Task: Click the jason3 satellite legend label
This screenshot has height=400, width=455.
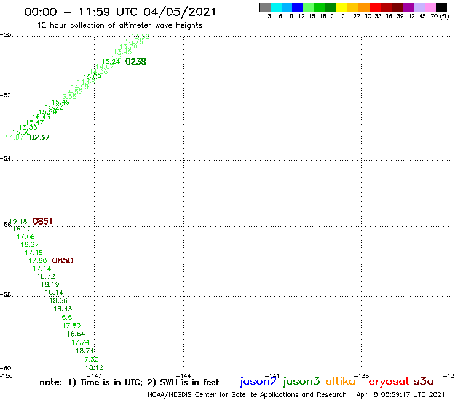Action: pos(301,382)
